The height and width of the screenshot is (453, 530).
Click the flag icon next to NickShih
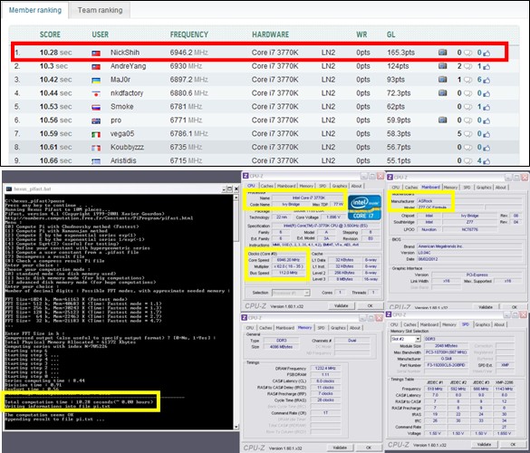tap(96, 53)
